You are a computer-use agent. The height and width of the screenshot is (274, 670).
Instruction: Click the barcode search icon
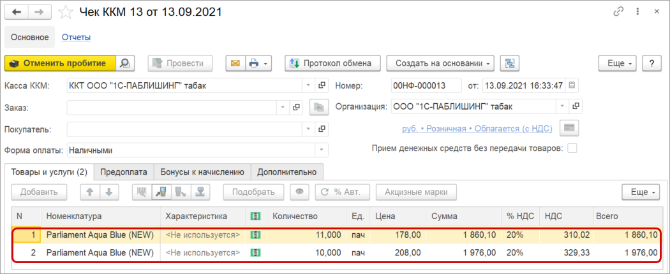(x=142, y=192)
